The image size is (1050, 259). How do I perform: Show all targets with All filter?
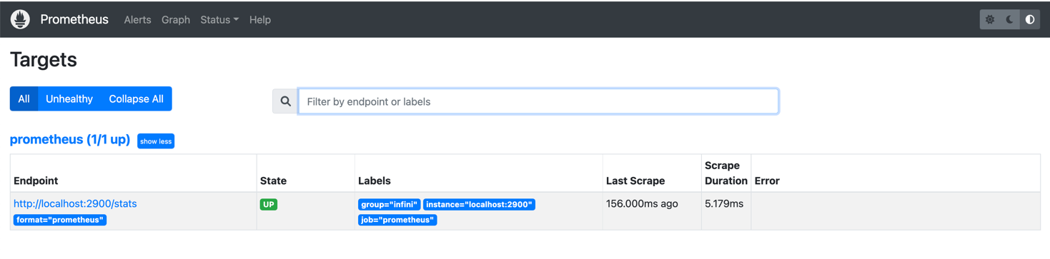24,99
